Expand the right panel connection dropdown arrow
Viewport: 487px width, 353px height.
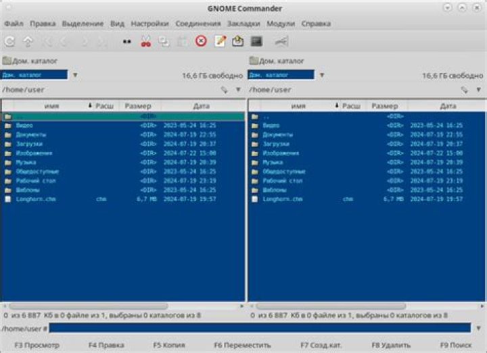pyautogui.click(x=322, y=75)
